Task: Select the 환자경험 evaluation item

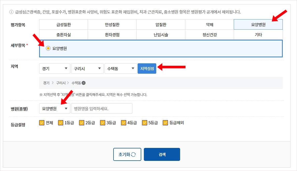Action: [x=112, y=34]
